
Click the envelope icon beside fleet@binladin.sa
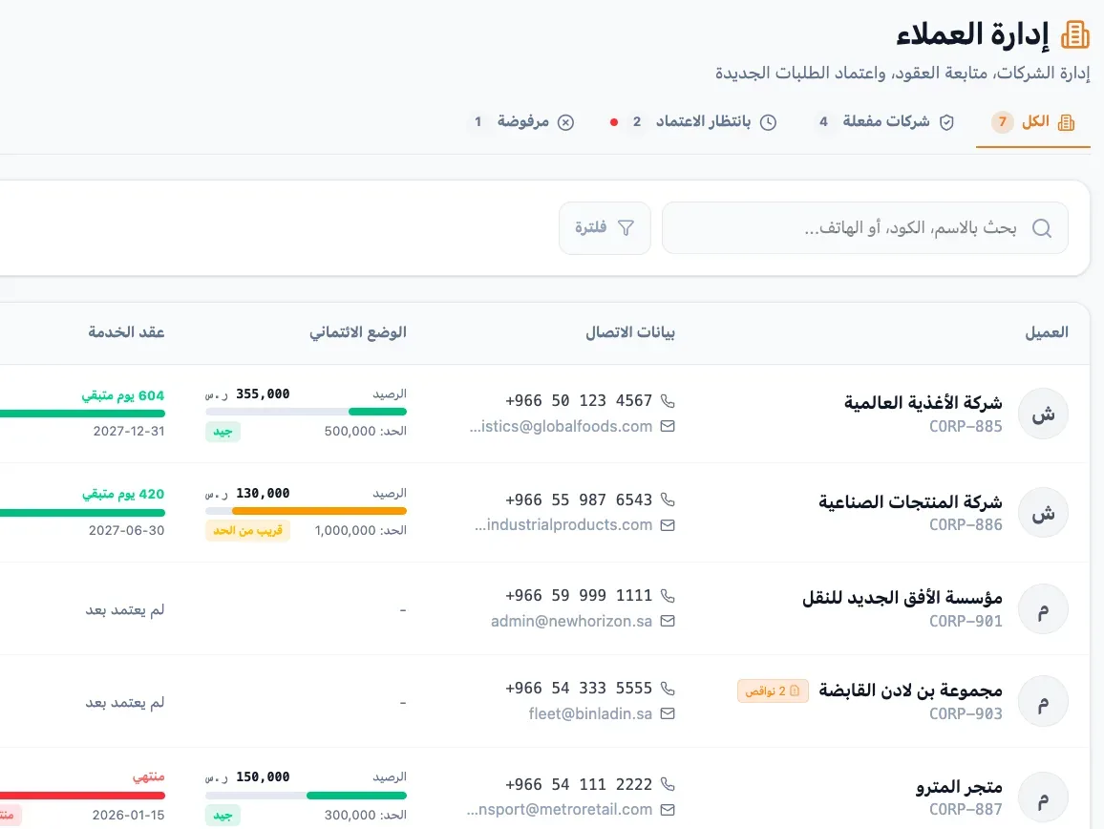coord(668,713)
